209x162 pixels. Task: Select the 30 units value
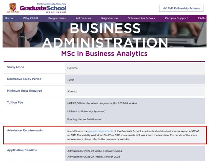click(72, 91)
